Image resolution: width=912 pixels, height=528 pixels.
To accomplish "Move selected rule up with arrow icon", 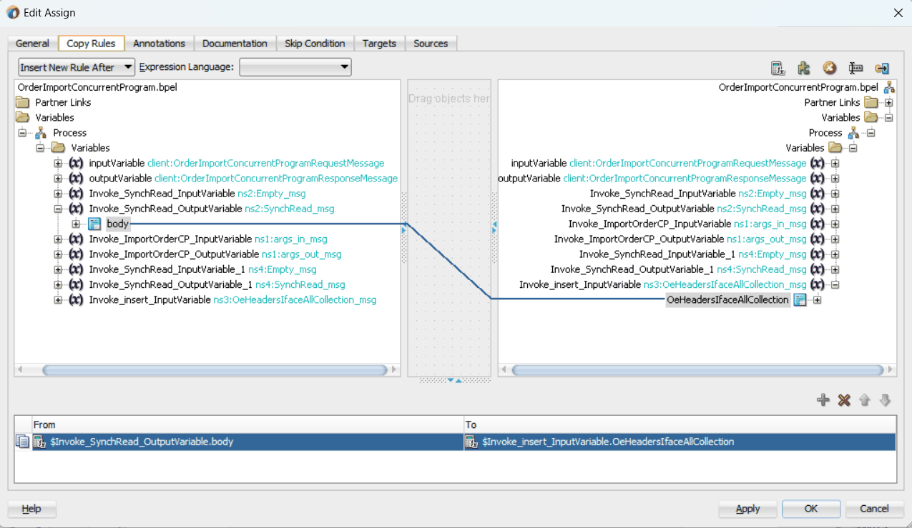I will (x=864, y=400).
